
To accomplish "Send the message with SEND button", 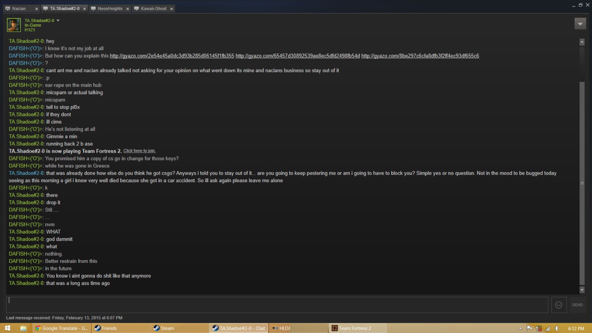I will (x=577, y=305).
